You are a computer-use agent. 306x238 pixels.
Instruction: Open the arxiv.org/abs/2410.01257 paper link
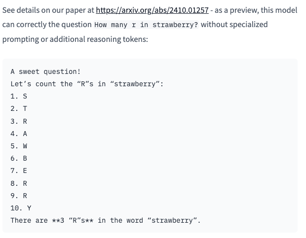152,10
